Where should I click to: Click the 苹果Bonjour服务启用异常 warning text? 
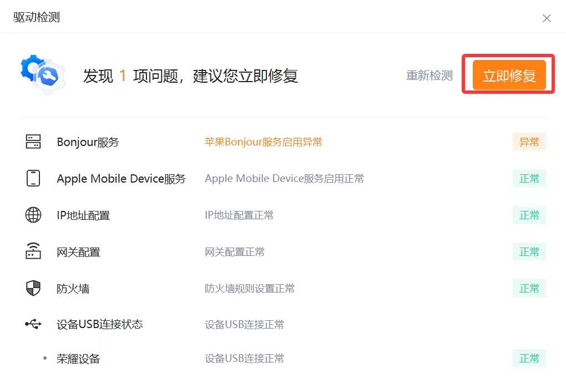[x=263, y=142]
